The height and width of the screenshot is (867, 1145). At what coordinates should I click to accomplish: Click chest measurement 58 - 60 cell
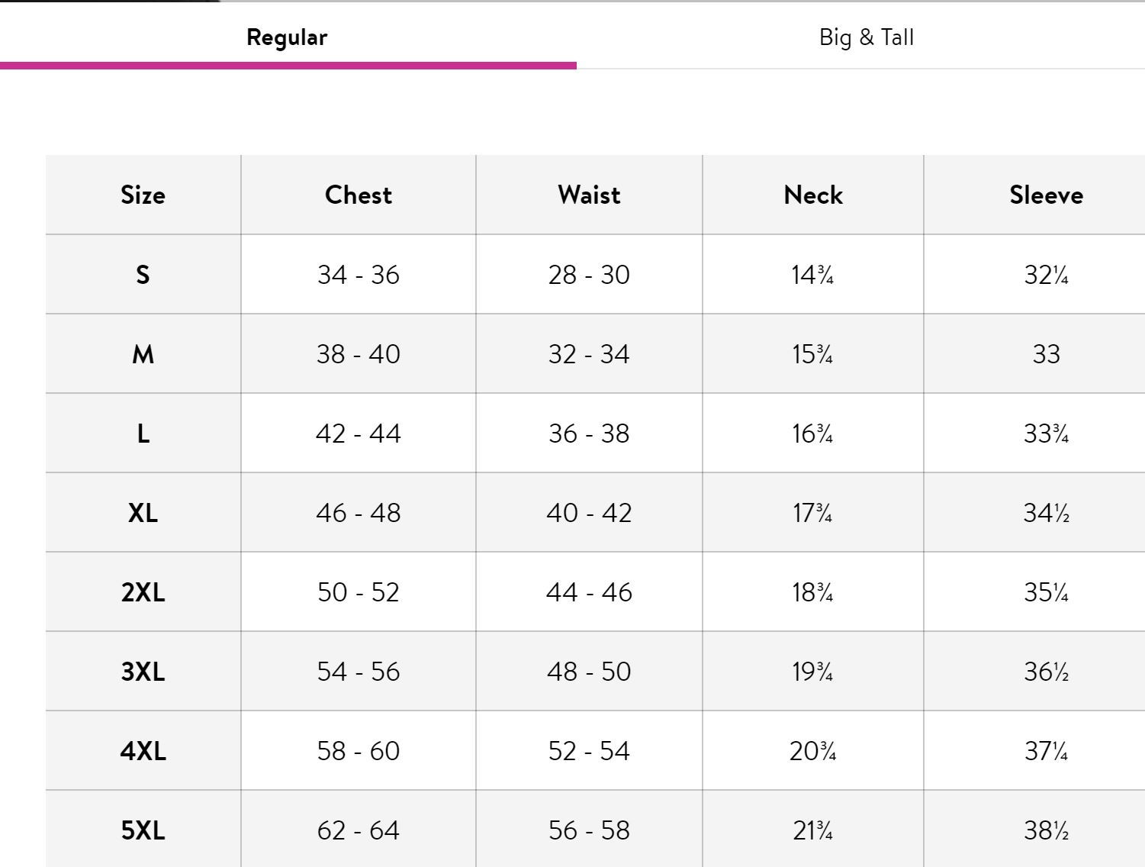click(x=358, y=751)
